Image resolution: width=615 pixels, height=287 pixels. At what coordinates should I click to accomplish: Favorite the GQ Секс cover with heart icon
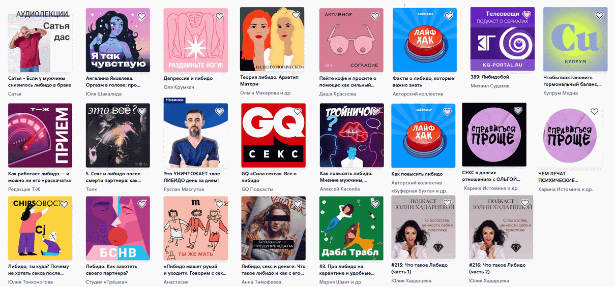coord(297,111)
